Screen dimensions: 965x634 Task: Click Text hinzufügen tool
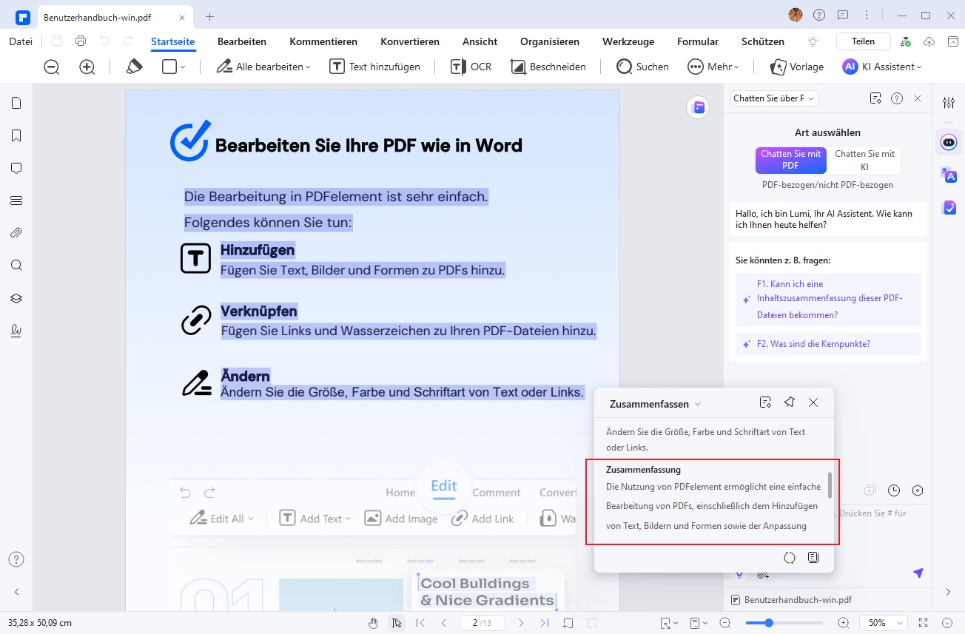pos(374,67)
